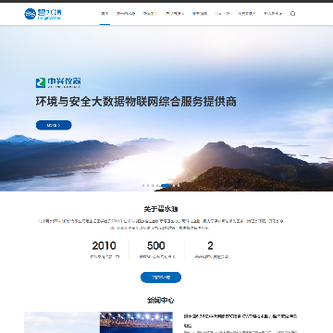This screenshot has height=333, width=333.
Task: Click the blue pill button under banner headline
Action: [54, 125]
